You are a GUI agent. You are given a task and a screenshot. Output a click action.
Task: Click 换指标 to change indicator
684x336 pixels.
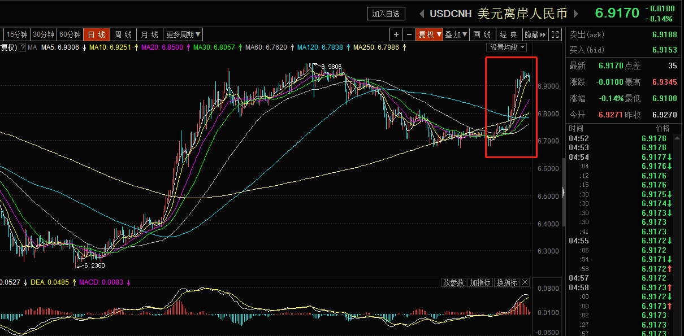506,282
